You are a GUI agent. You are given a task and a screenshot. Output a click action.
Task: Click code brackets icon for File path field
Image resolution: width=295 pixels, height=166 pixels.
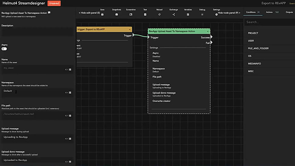pos(66,116)
